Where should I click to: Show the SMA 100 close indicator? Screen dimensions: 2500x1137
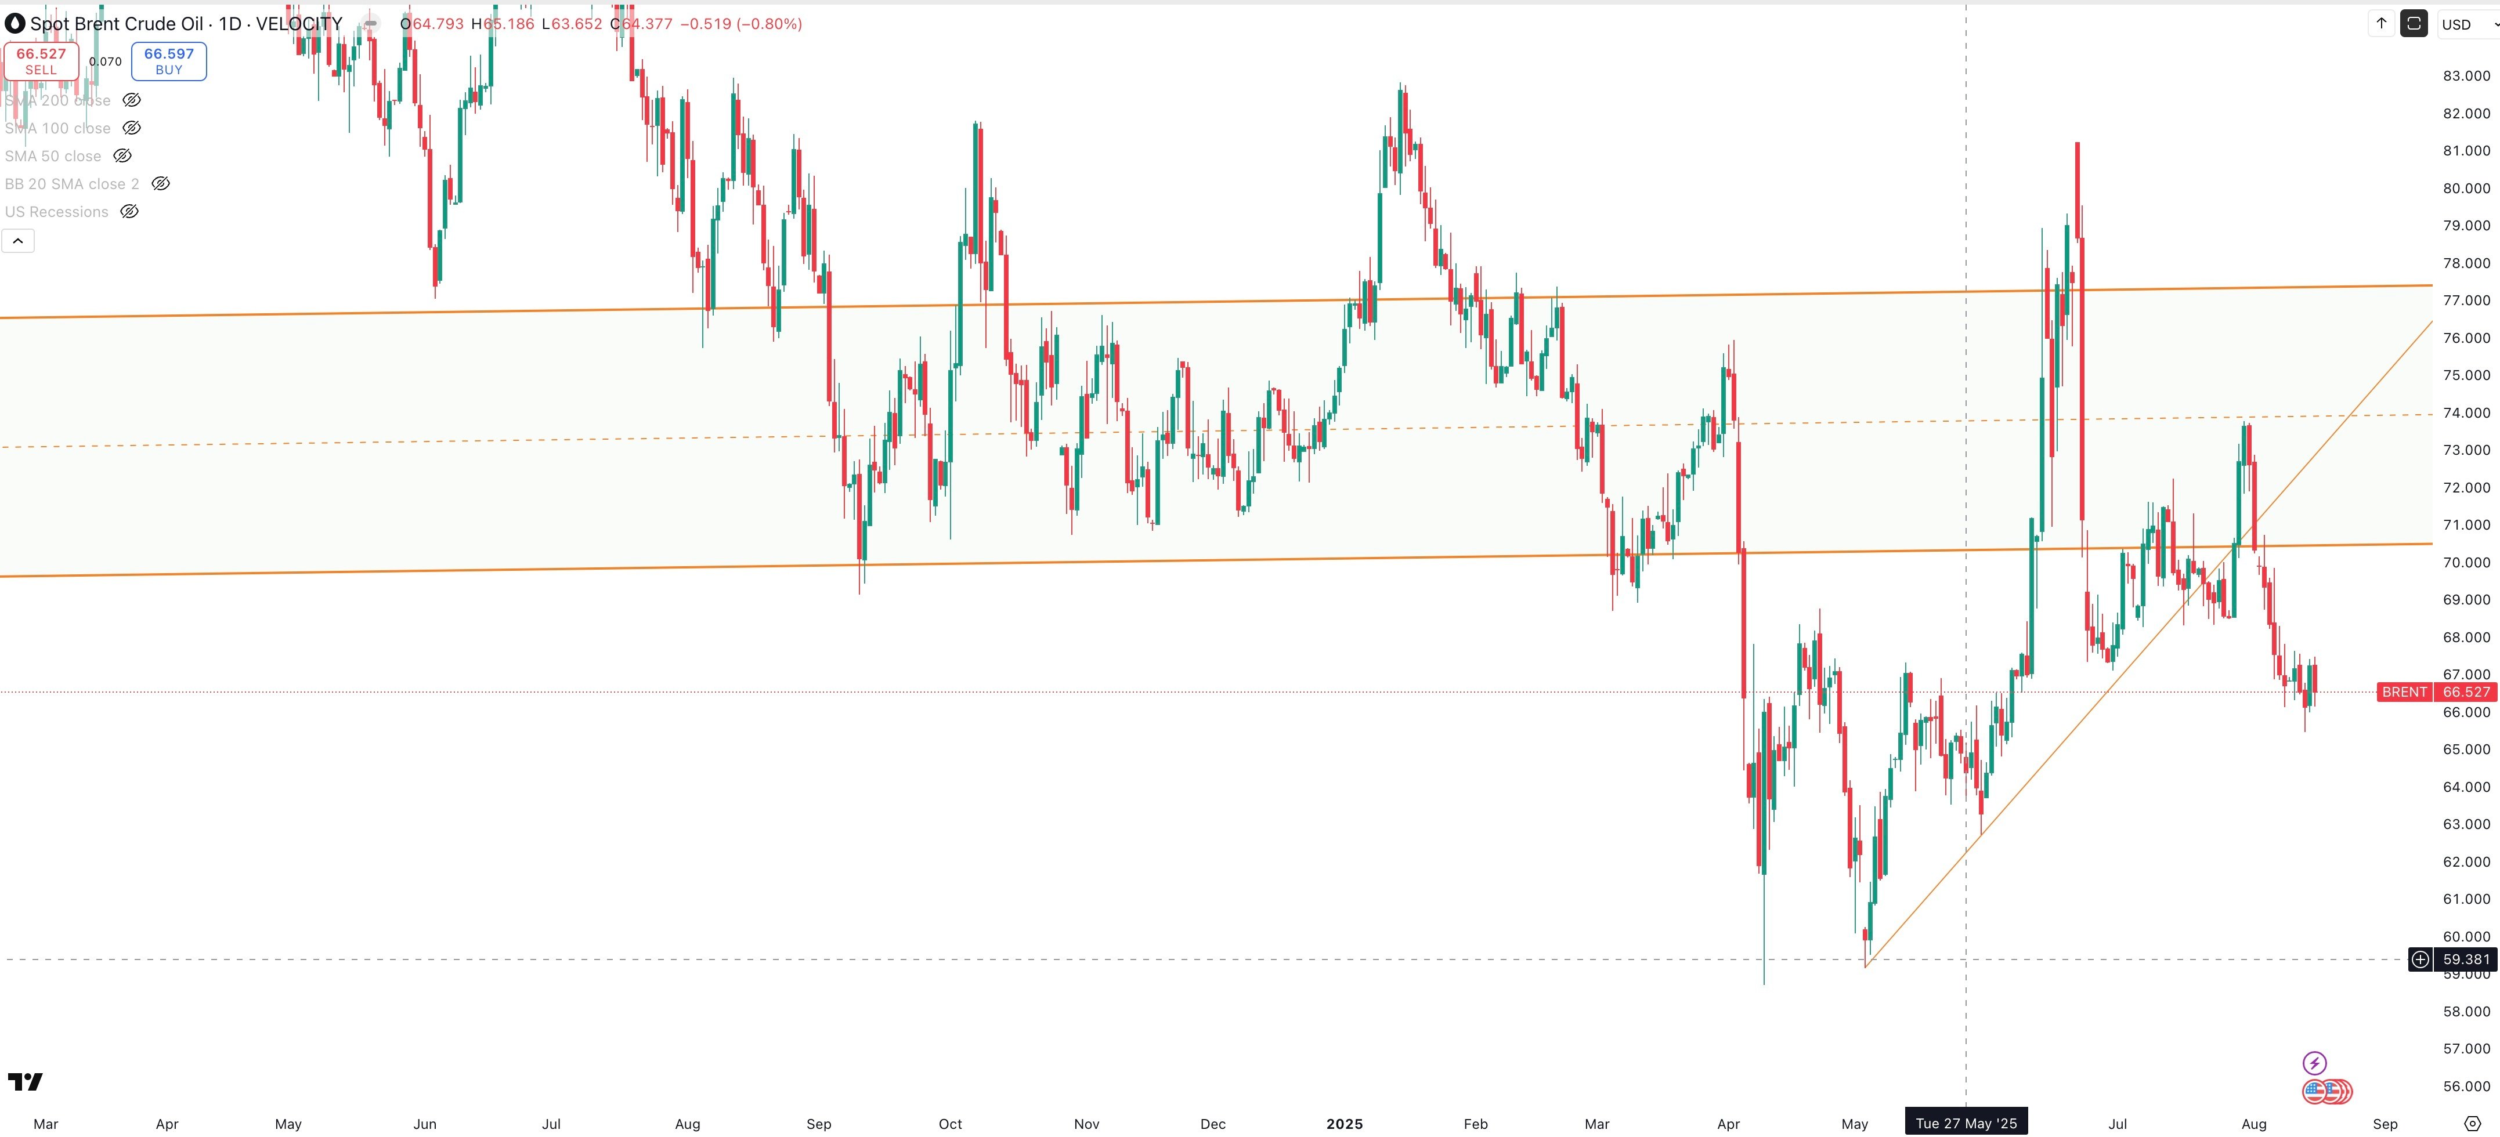(132, 128)
